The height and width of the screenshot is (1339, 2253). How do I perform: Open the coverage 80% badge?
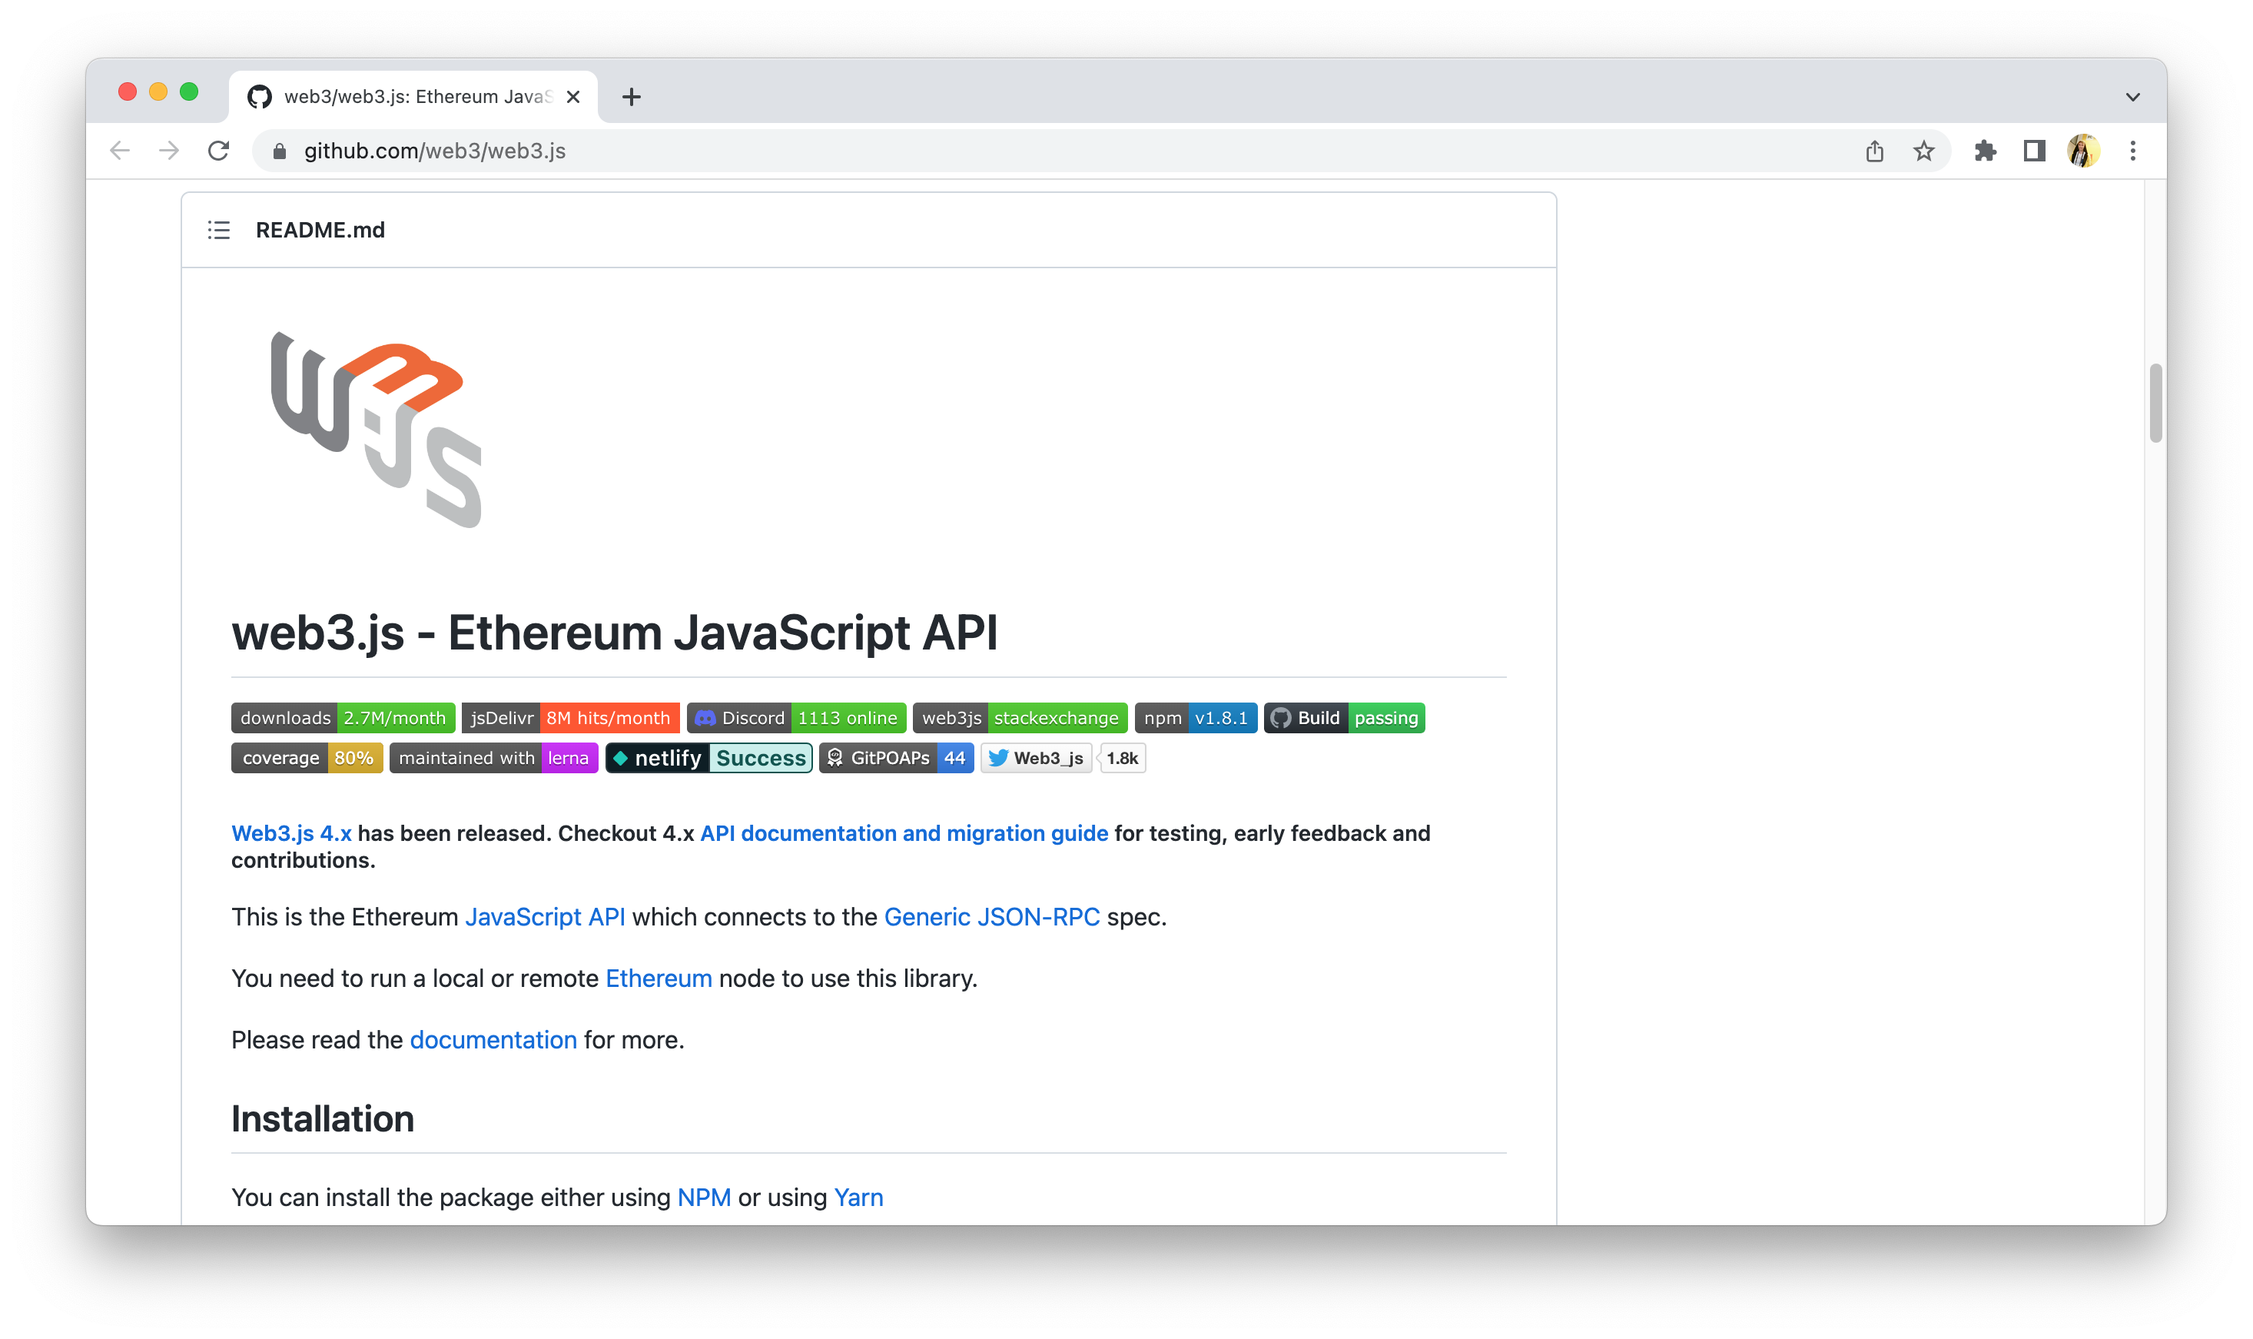307,758
